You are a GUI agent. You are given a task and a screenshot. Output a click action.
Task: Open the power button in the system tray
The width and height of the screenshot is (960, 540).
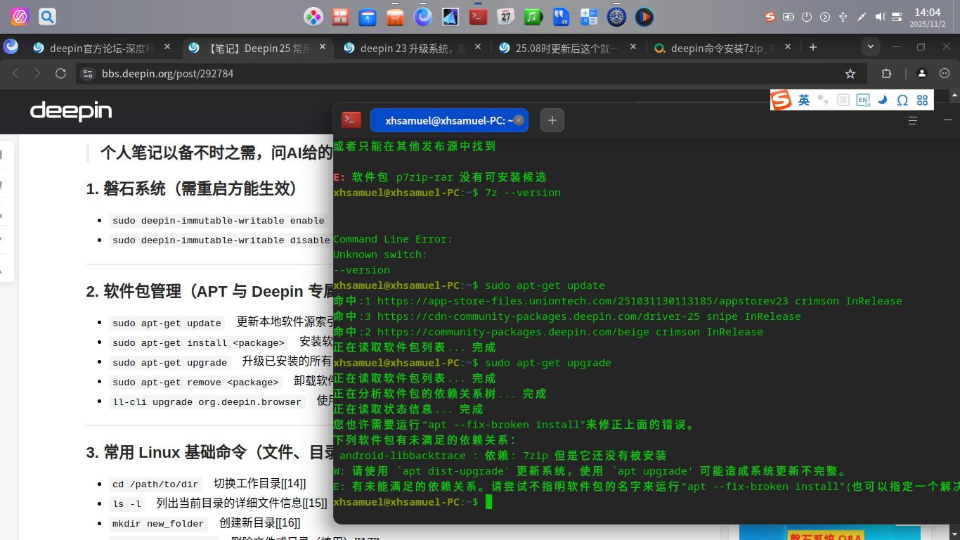807,17
